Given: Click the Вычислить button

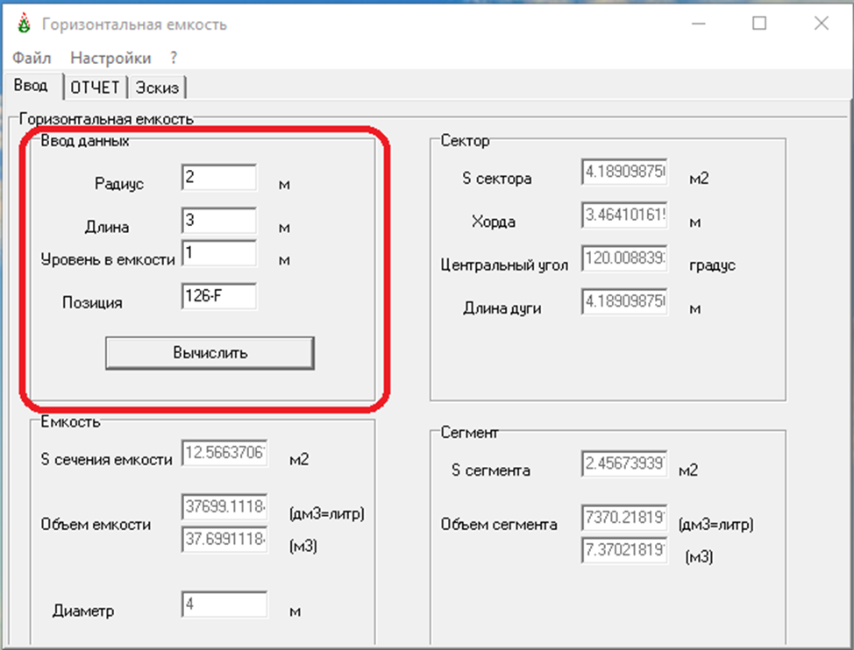Looking at the screenshot, I should 210,353.
